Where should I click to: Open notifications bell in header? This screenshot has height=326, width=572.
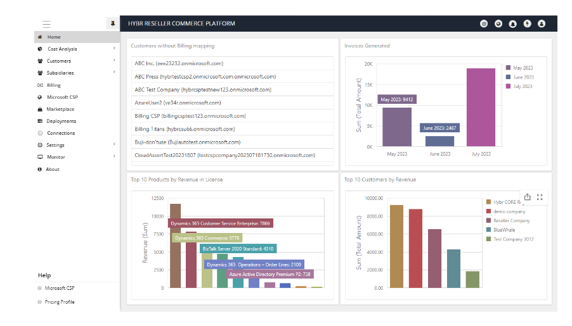point(512,23)
